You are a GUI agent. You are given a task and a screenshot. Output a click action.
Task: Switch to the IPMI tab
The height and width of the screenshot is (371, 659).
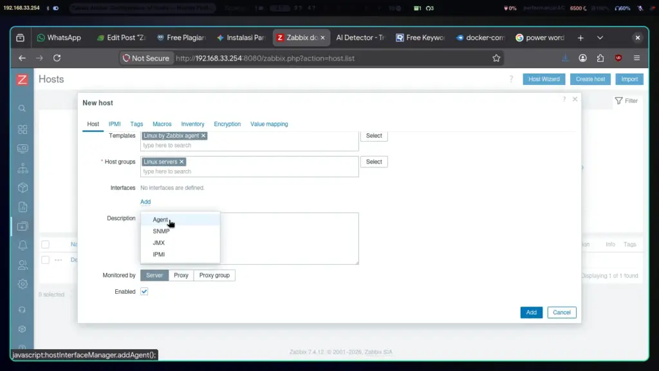point(115,124)
